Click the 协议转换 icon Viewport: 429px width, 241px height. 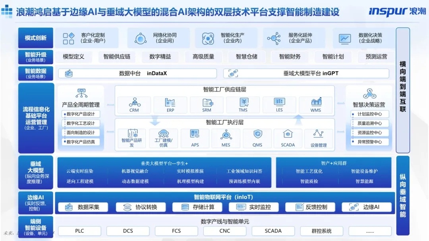(127, 207)
